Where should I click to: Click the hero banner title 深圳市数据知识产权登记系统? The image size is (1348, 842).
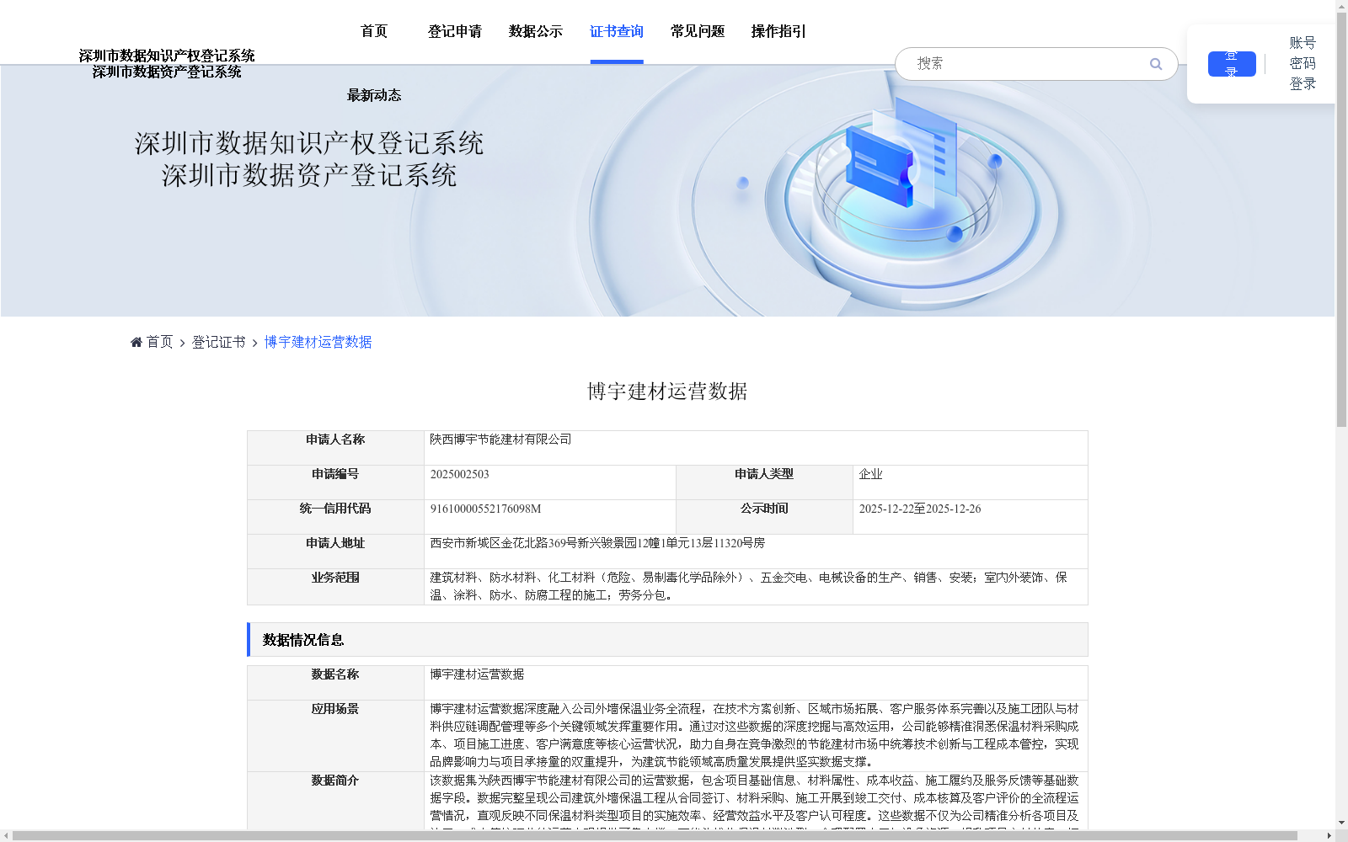point(309,143)
